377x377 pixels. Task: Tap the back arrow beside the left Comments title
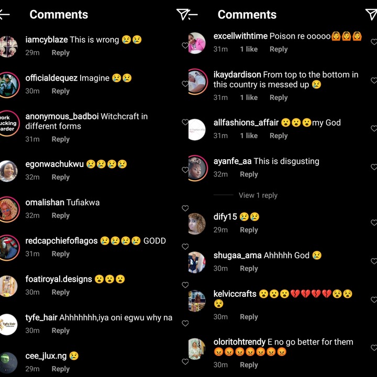click(4, 15)
